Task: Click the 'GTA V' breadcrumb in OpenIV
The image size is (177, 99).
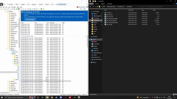Action: tap(17, 4)
